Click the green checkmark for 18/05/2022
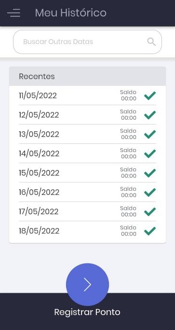Image resolution: width=175 pixels, height=330 pixels. pos(150,231)
